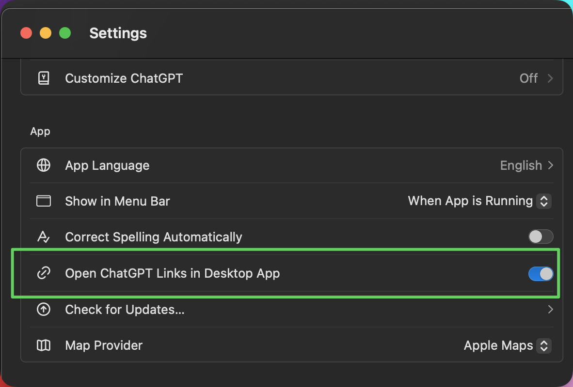Click the window icon for Show in Menu Bar
The height and width of the screenshot is (387, 573).
point(44,201)
